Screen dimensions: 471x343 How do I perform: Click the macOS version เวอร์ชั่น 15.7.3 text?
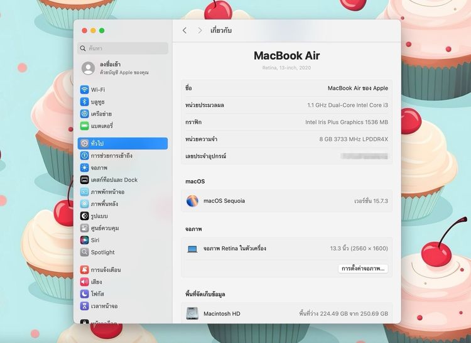coord(371,201)
